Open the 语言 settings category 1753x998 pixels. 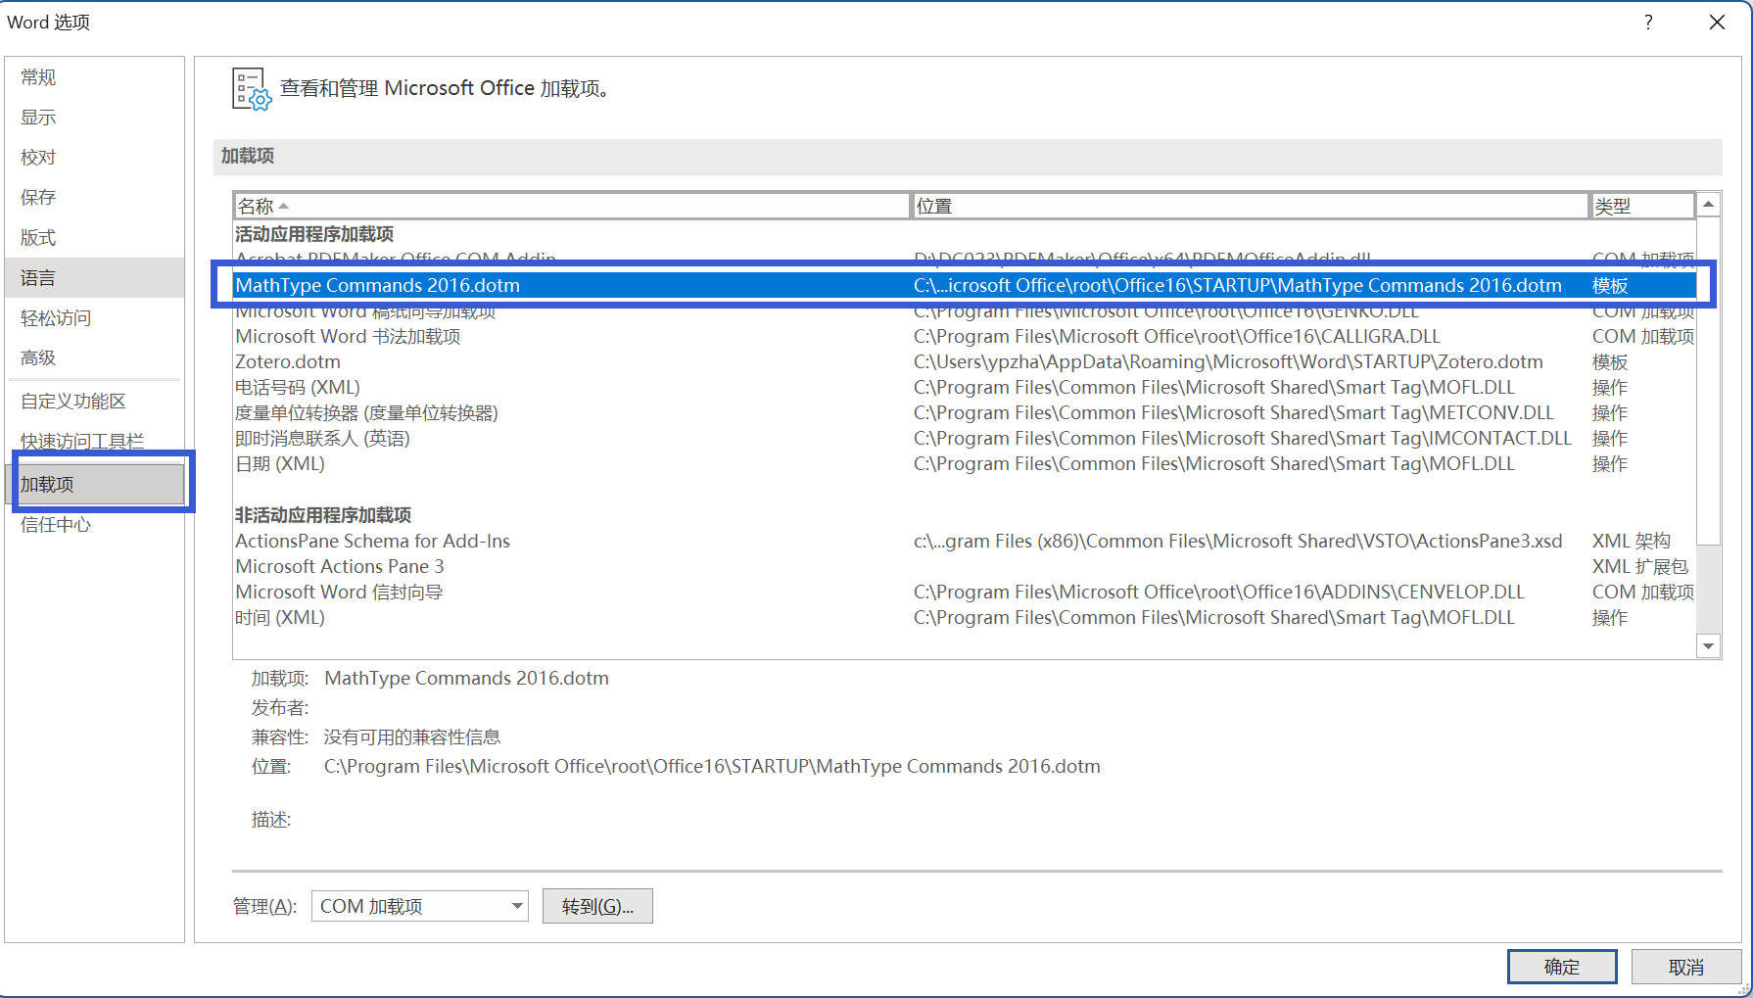(x=94, y=278)
